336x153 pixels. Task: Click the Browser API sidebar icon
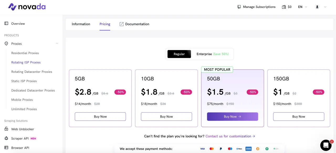6,148
